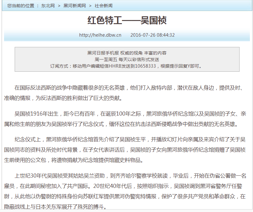Viewport: 253px width, 212px height.
Task: Click the paragraph beginning 纪念仪式上
Action: (125, 150)
